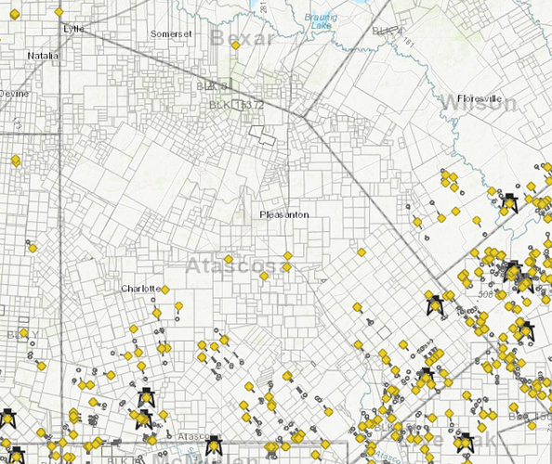Select the Somerset town label

(x=171, y=34)
